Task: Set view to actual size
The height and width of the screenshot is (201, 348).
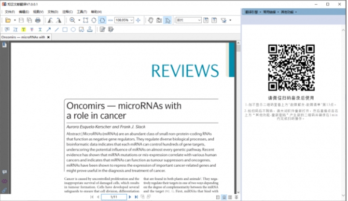Action: 85,20
